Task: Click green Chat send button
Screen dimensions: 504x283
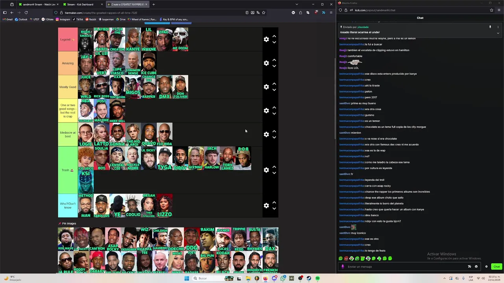Action: pos(497,266)
